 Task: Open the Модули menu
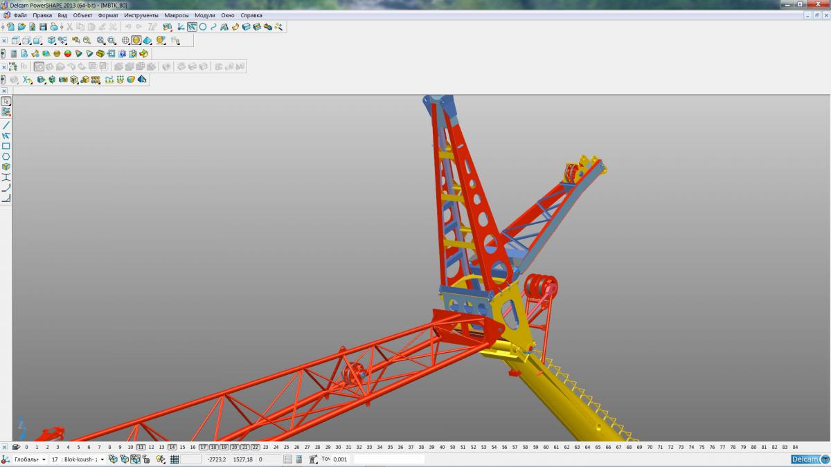pyautogui.click(x=205, y=15)
